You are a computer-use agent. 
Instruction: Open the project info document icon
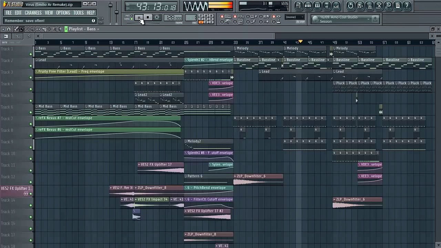point(398,6)
